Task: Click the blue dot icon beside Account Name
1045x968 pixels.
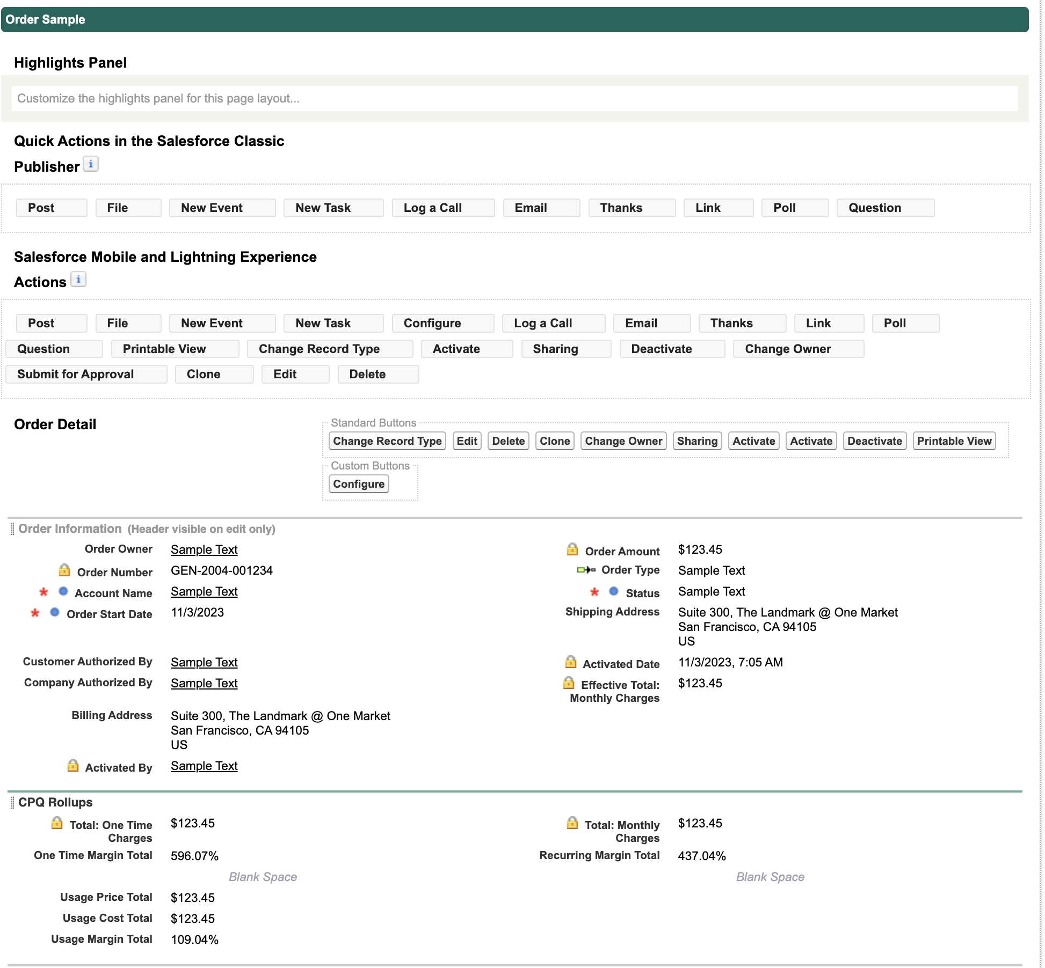Action: point(63,591)
